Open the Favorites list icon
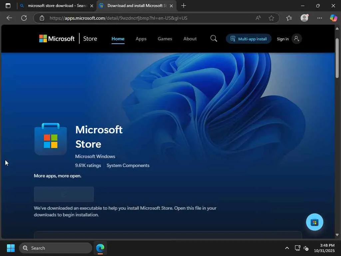Viewport: 341px width, 256px height. click(289, 18)
